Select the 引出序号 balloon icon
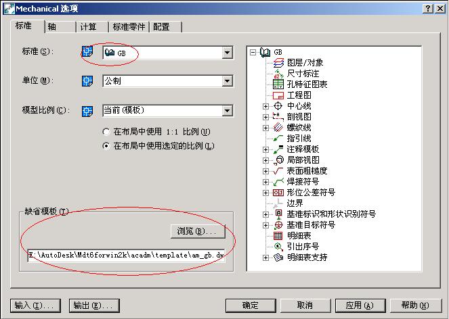449x319 pixels. click(278, 247)
